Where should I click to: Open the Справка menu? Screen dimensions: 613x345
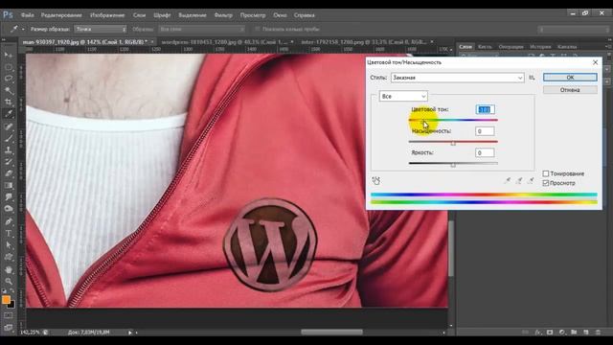[305, 15]
